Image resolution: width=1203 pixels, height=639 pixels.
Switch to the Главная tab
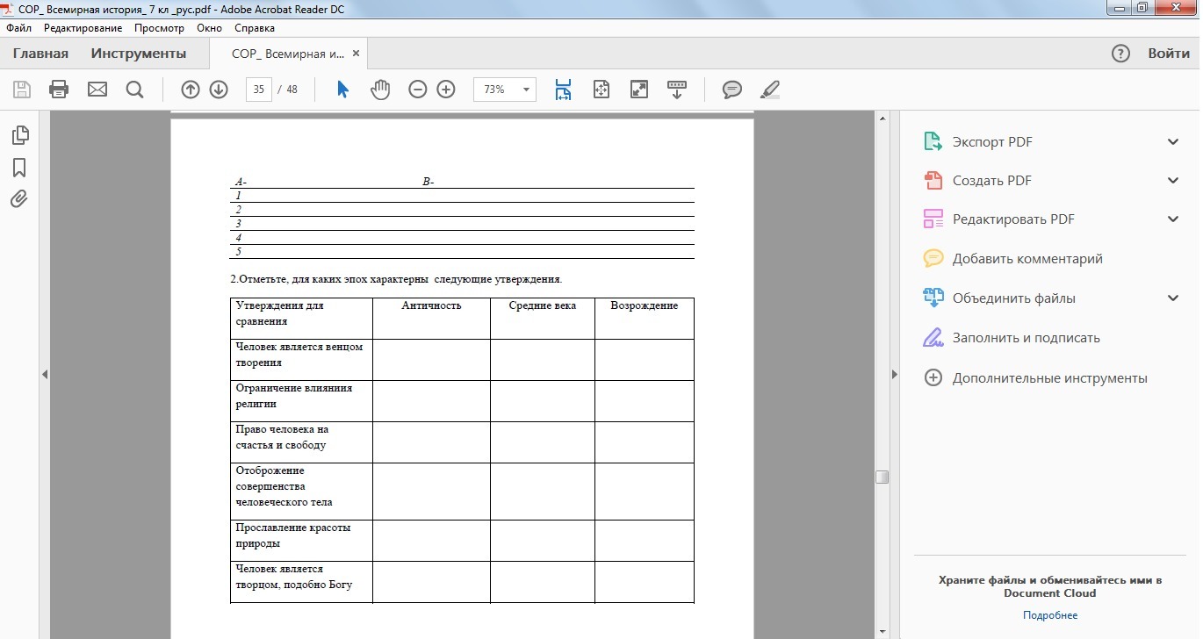click(40, 54)
